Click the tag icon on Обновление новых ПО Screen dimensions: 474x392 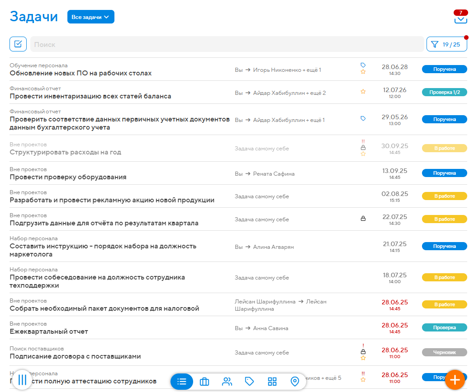click(x=363, y=65)
